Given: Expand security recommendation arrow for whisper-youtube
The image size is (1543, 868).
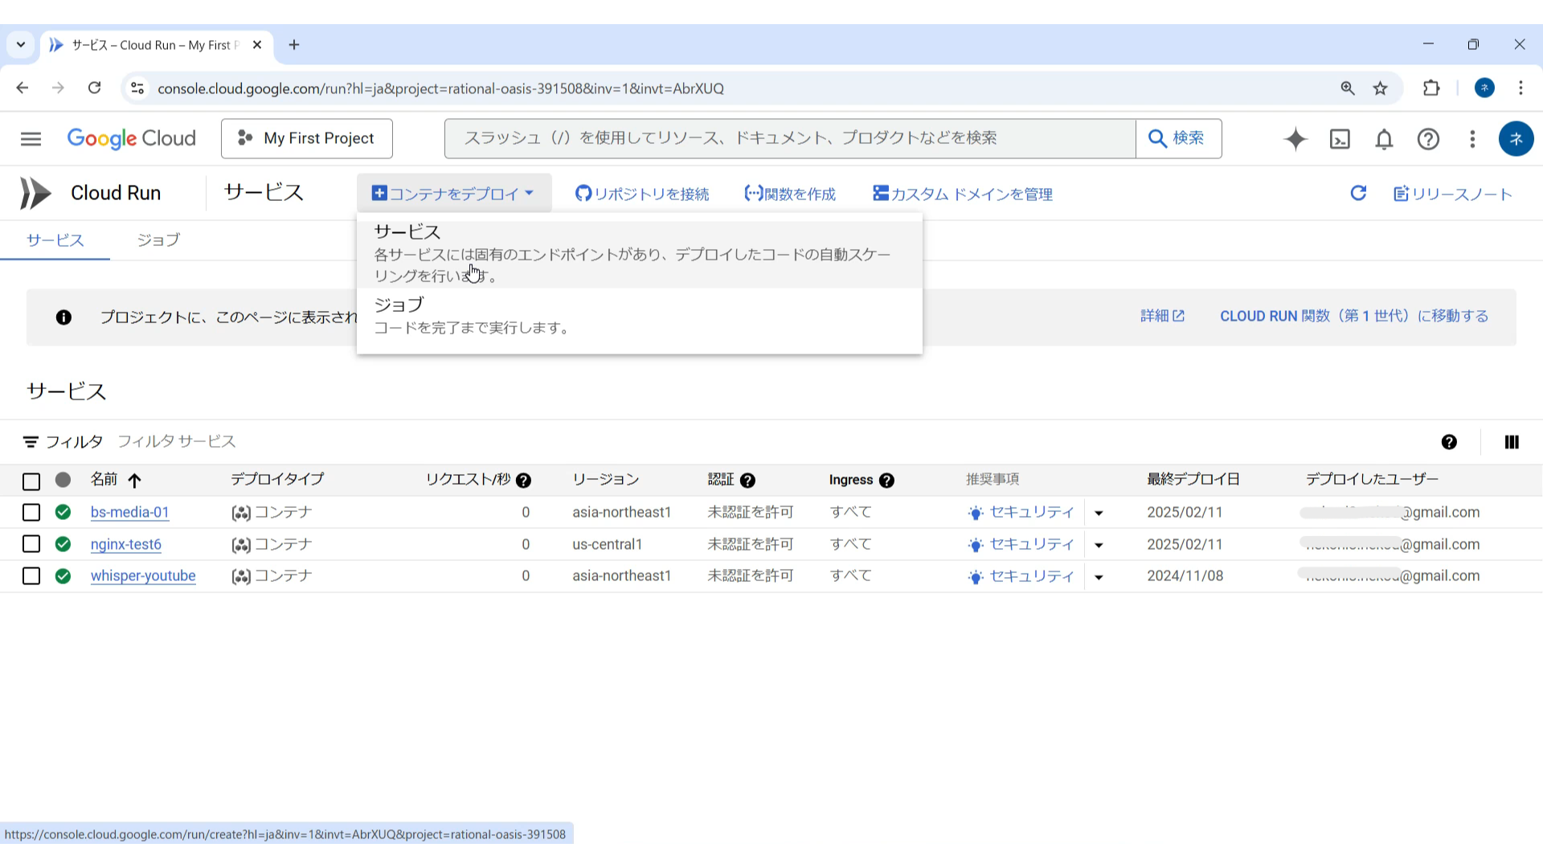Looking at the screenshot, I should [x=1099, y=577].
